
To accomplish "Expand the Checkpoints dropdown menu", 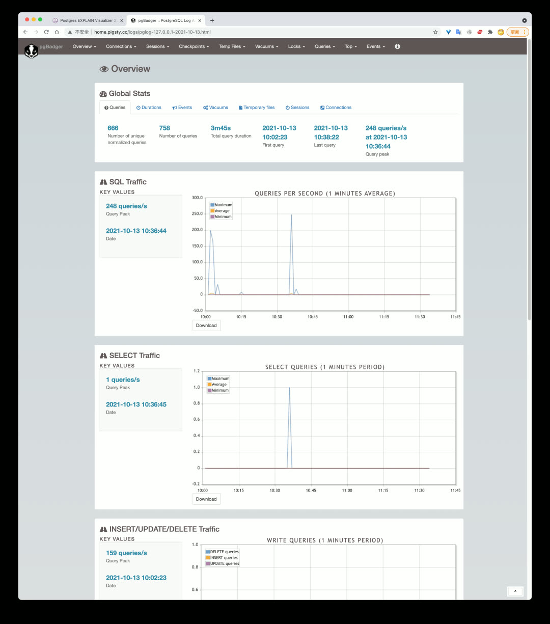I will coord(194,46).
